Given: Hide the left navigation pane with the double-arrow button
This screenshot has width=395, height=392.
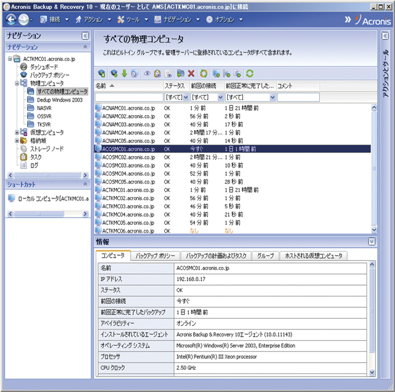Looking at the screenshot, I should (x=85, y=36).
